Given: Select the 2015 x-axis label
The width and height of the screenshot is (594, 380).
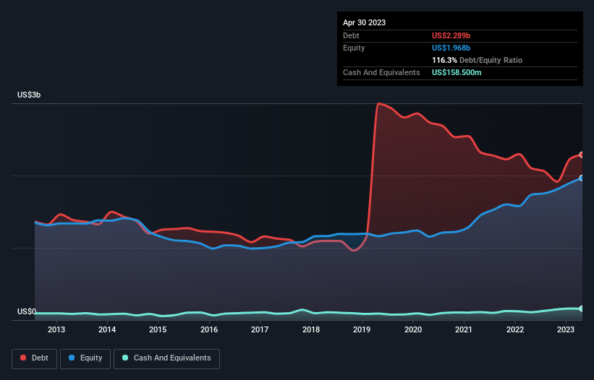Looking at the screenshot, I should [158, 329].
